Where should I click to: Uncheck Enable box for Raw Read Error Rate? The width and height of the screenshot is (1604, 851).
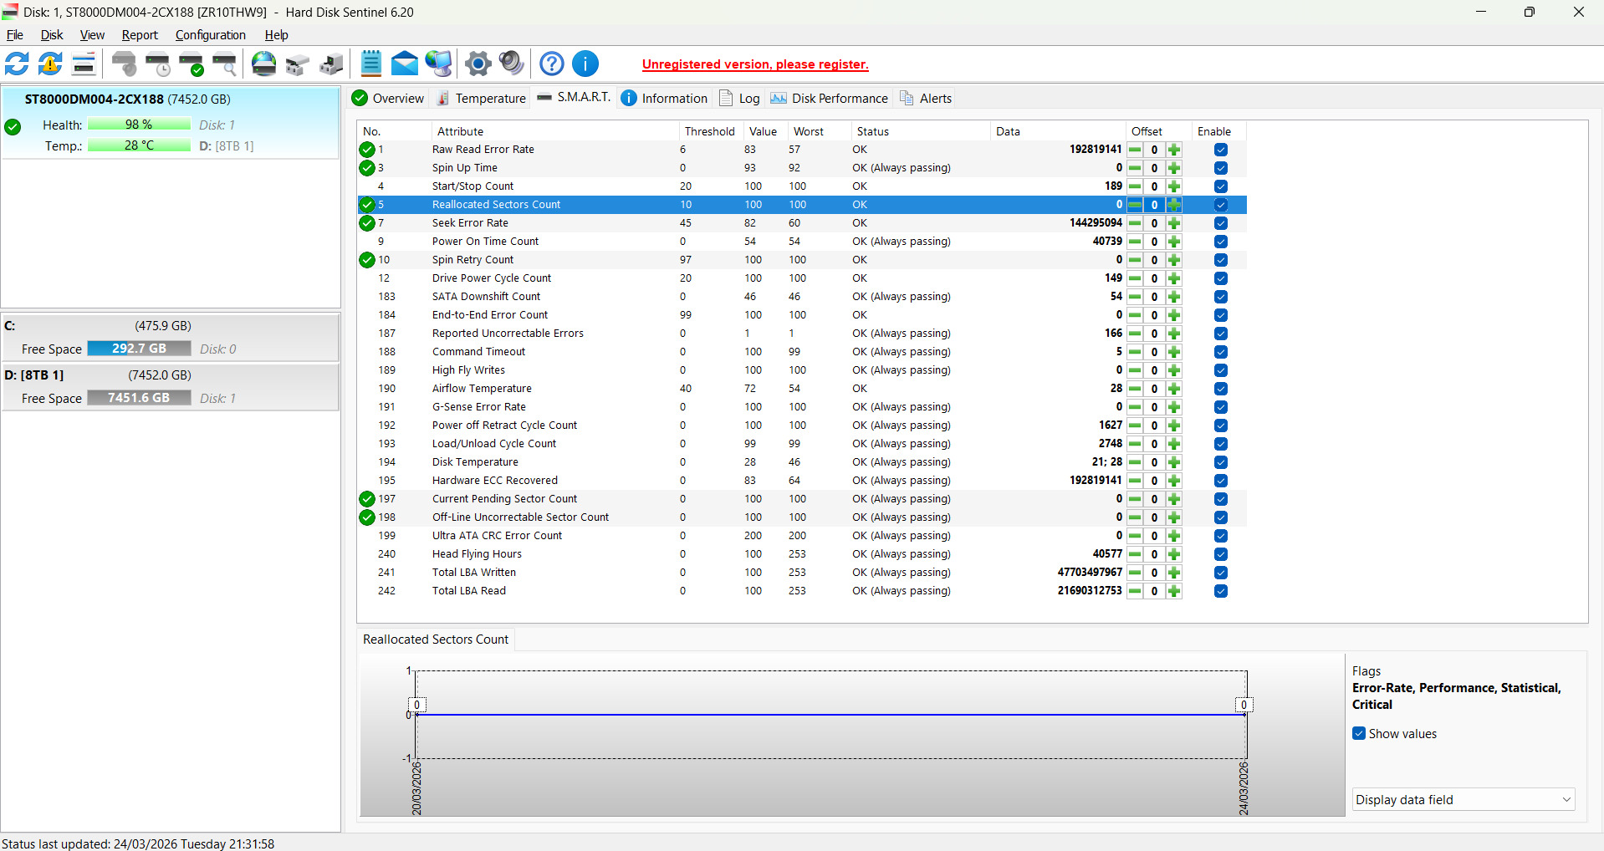(1220, 150)
